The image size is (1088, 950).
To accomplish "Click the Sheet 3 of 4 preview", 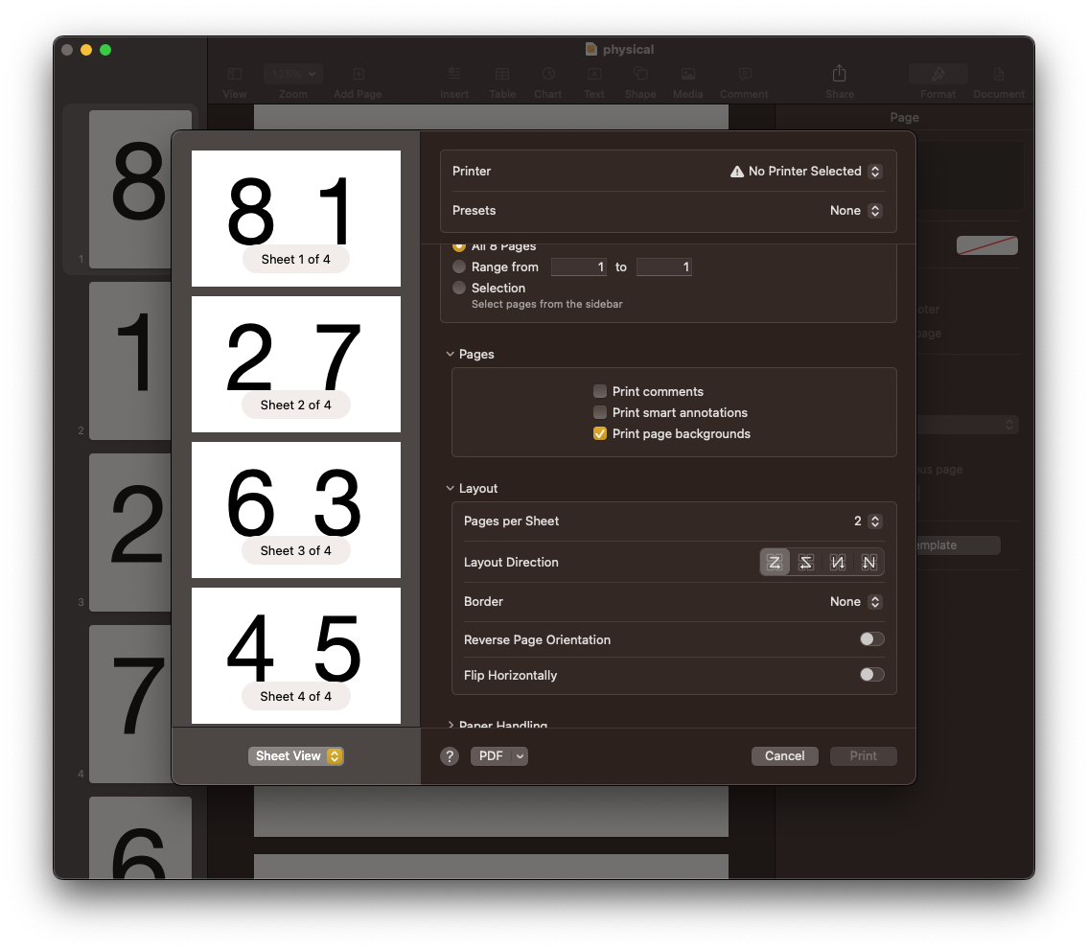I will pos(296,509).
